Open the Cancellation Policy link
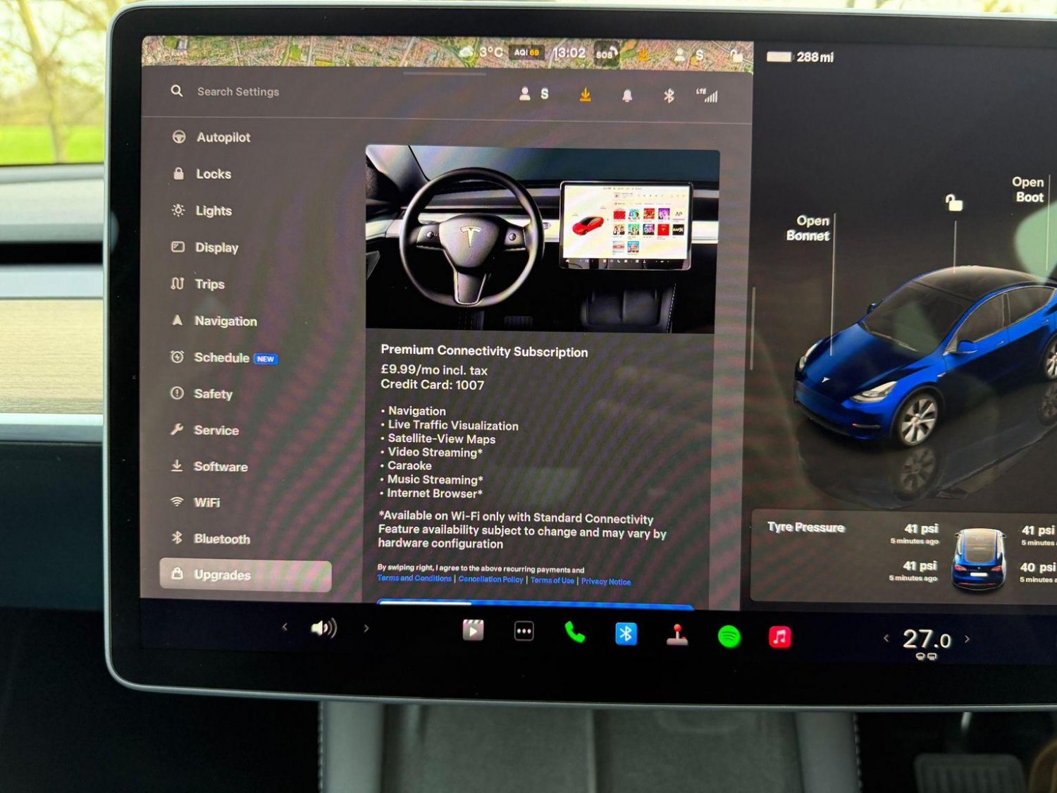This screenshot has width=1057, height=793. 490,579
